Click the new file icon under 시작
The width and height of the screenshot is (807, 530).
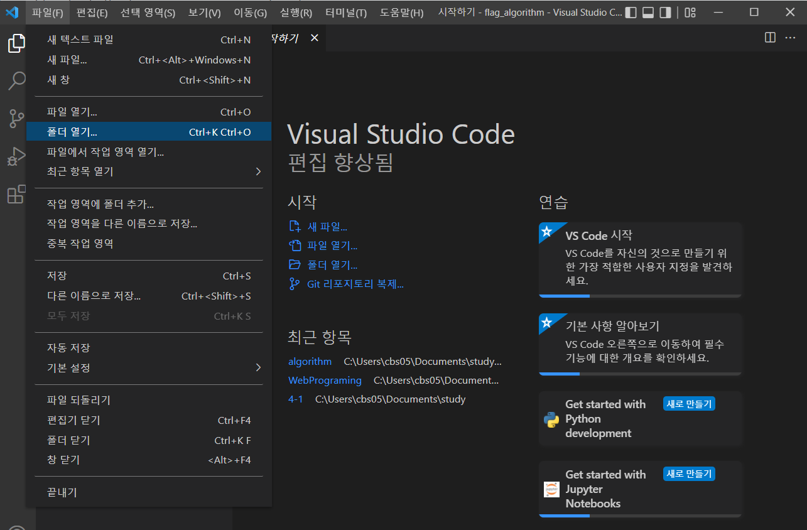[295, 227]
